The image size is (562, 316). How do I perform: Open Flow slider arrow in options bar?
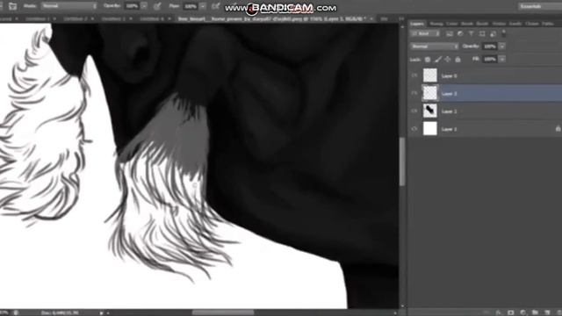[203, 6]
